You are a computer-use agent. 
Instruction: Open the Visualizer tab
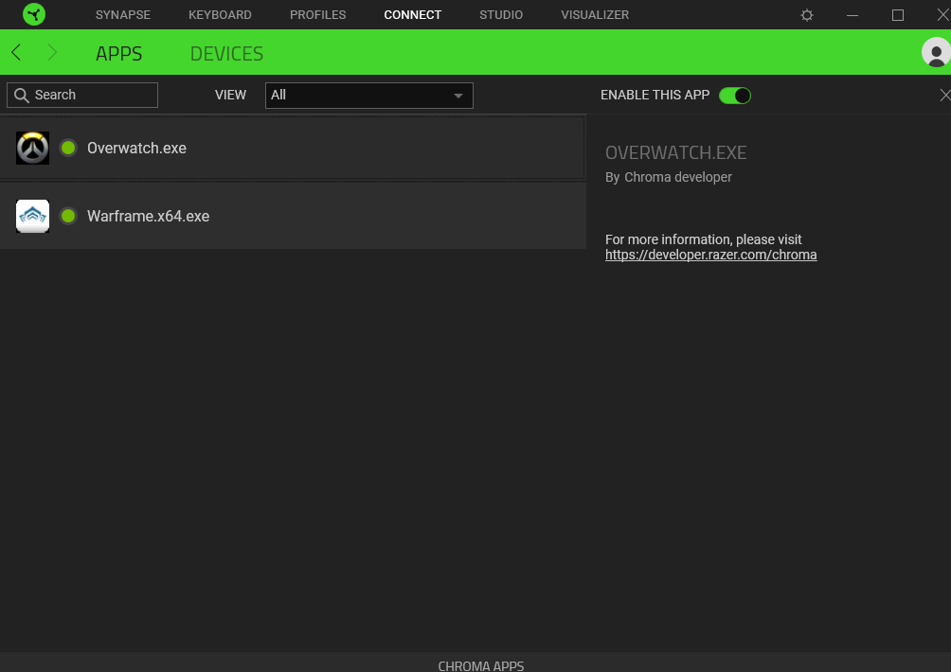[x=595, y=14]
